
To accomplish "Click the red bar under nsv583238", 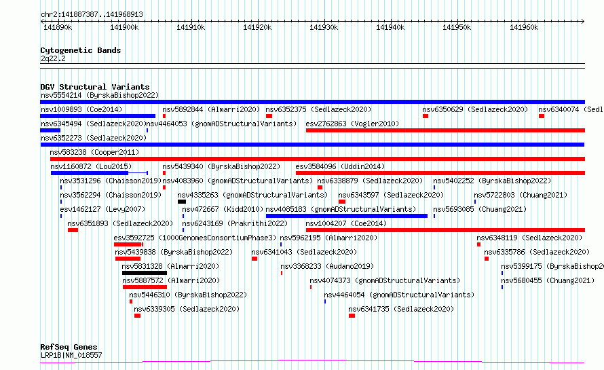I will click(318, 159).
